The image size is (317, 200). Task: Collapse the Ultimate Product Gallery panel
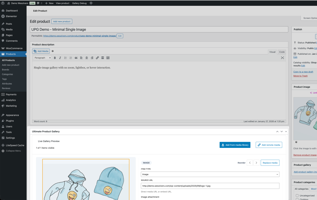point(286,131)
